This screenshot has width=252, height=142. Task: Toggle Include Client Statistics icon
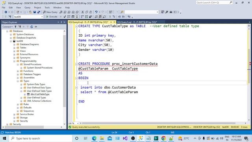(x=91, y=17)
